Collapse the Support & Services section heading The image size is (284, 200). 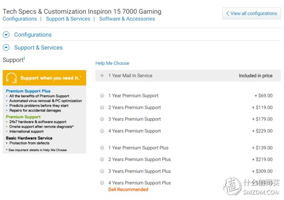click(38, 47)
